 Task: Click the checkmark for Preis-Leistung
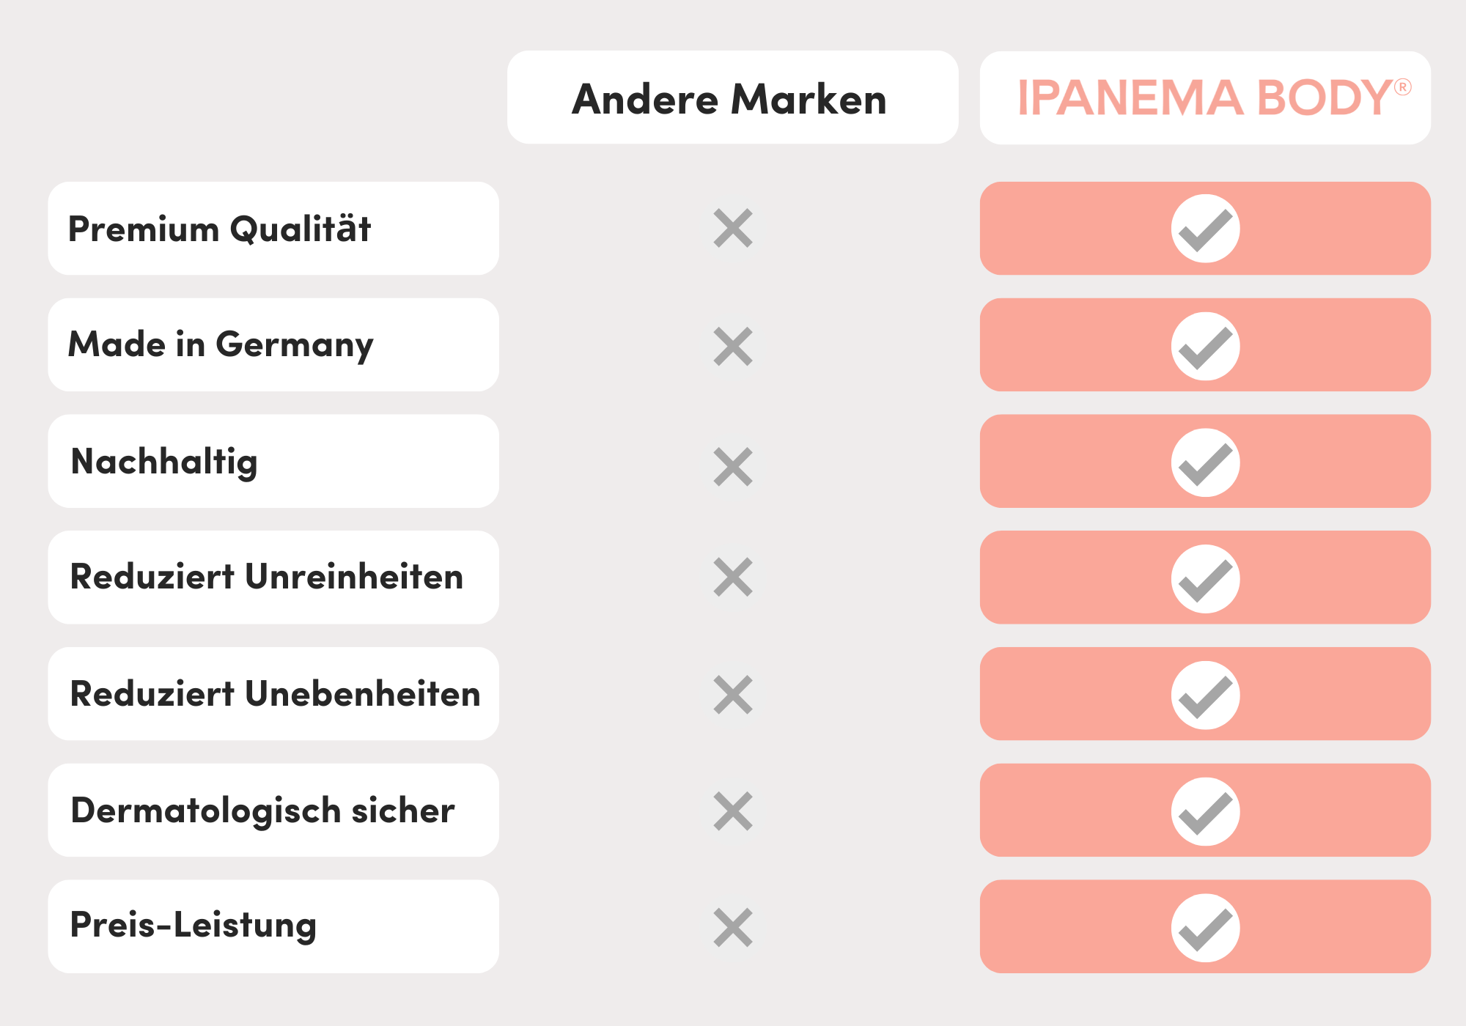click(x=1205, y=928)
